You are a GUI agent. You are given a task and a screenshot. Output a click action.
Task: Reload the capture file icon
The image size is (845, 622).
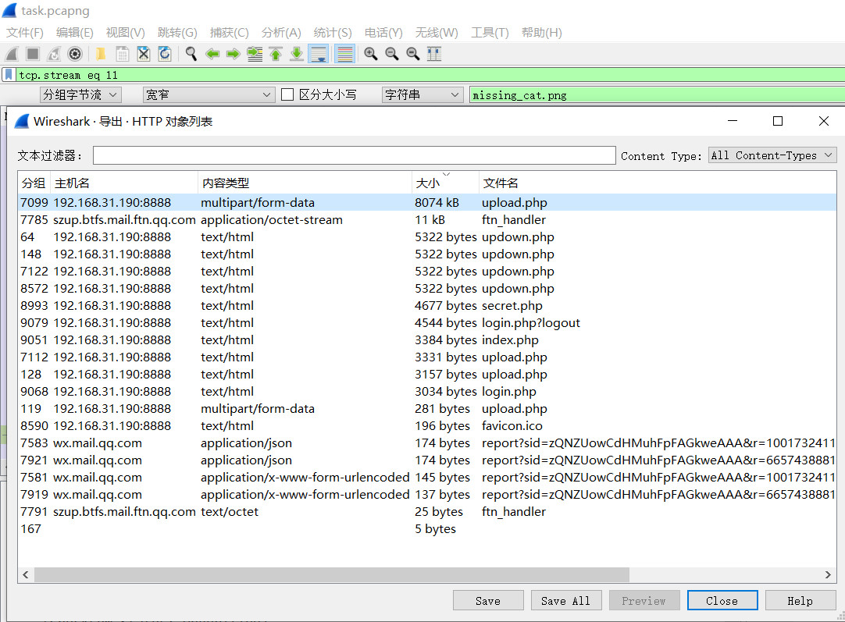(x=164, y=54)
